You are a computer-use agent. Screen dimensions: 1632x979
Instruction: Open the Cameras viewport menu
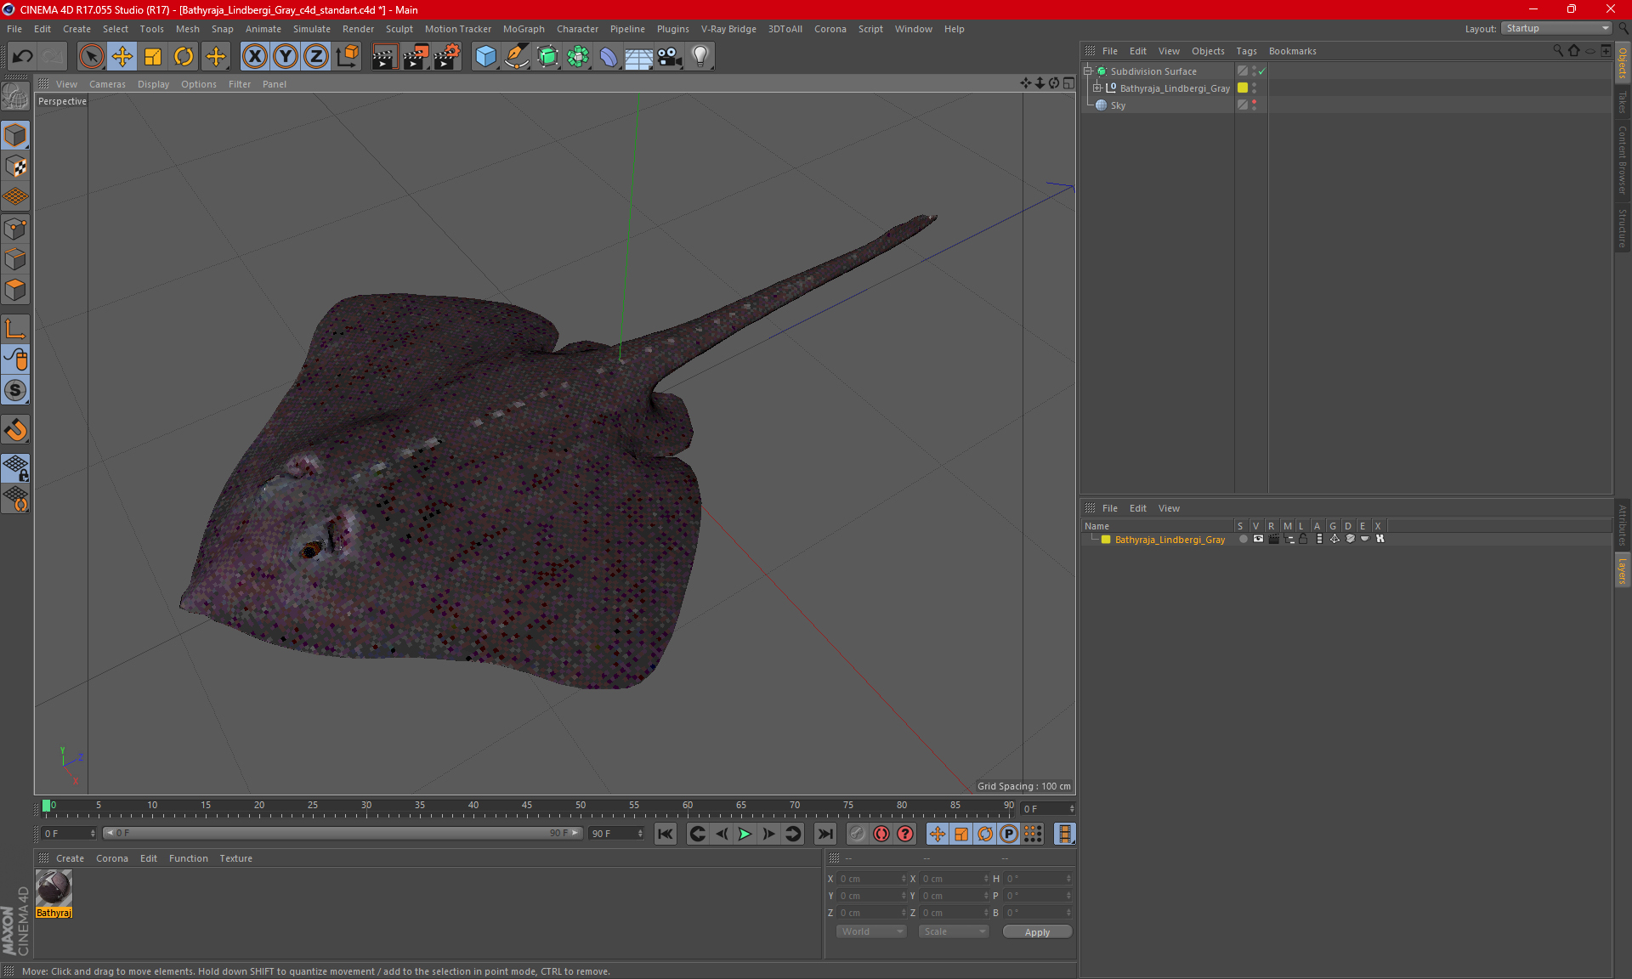click(107, 84)
